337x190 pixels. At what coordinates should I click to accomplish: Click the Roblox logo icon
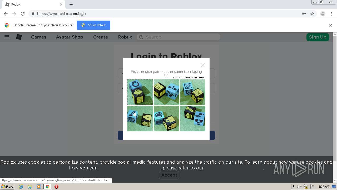point(19,37)
